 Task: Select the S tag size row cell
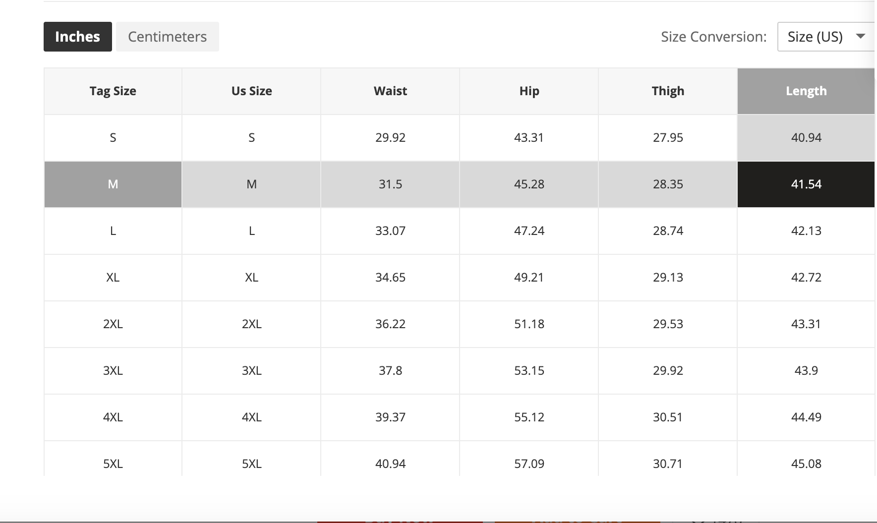(x=113, y=138)
